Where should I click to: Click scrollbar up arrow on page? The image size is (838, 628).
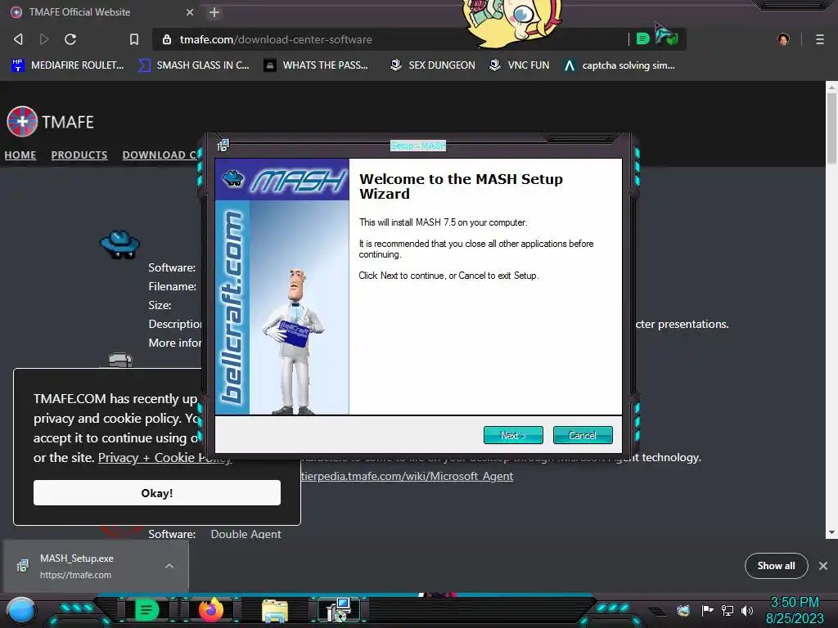coord(831,87)
